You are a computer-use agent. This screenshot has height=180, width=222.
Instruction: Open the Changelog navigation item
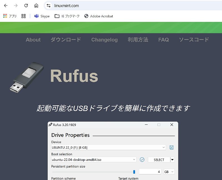[104, 40]
